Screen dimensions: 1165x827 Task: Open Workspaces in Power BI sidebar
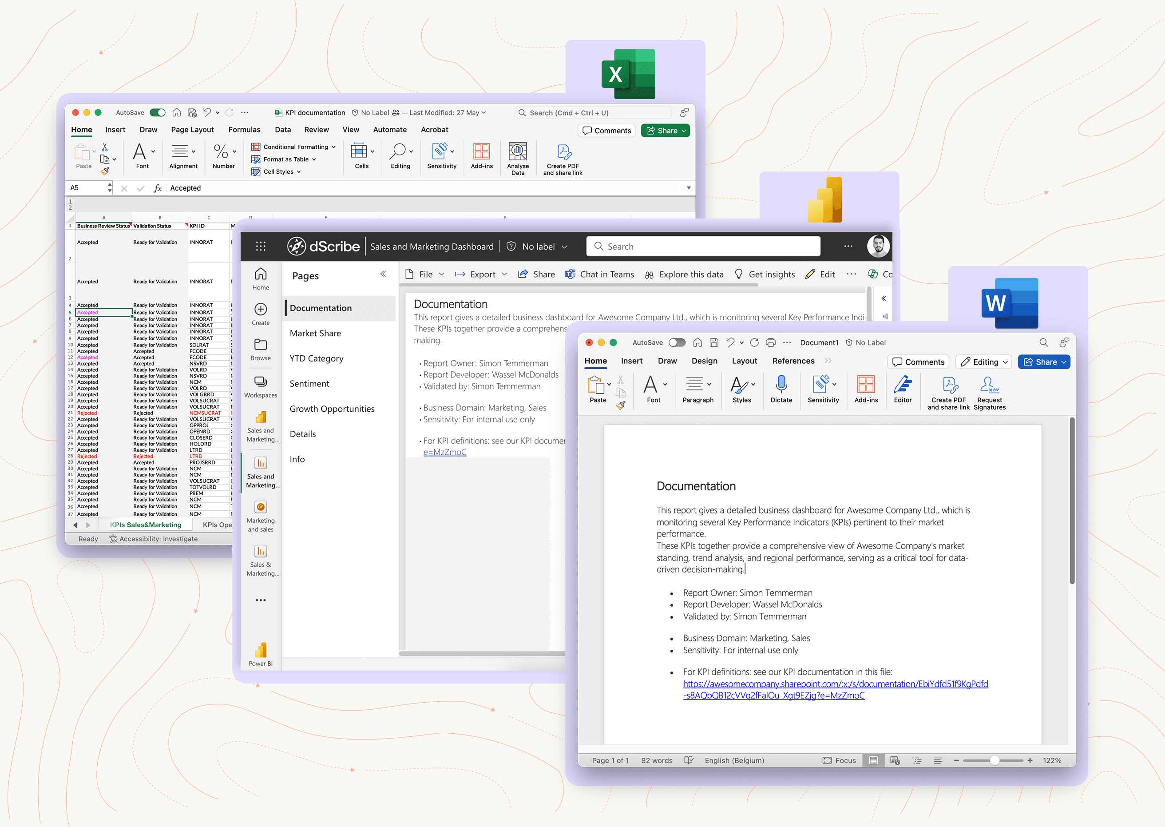click(261, 382)
